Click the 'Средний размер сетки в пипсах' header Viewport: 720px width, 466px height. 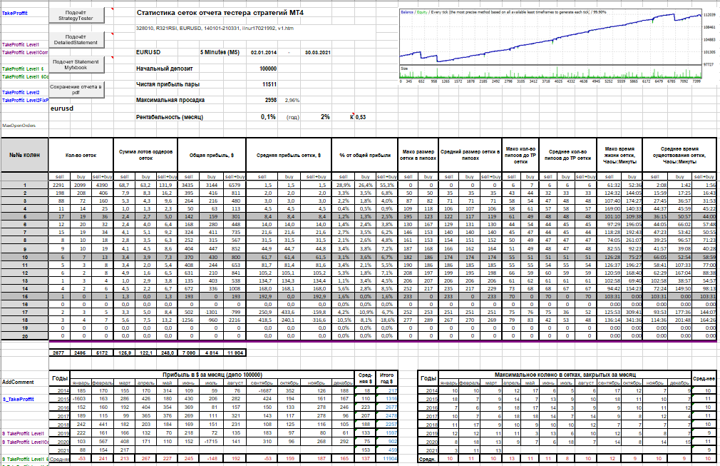[470, 156]
